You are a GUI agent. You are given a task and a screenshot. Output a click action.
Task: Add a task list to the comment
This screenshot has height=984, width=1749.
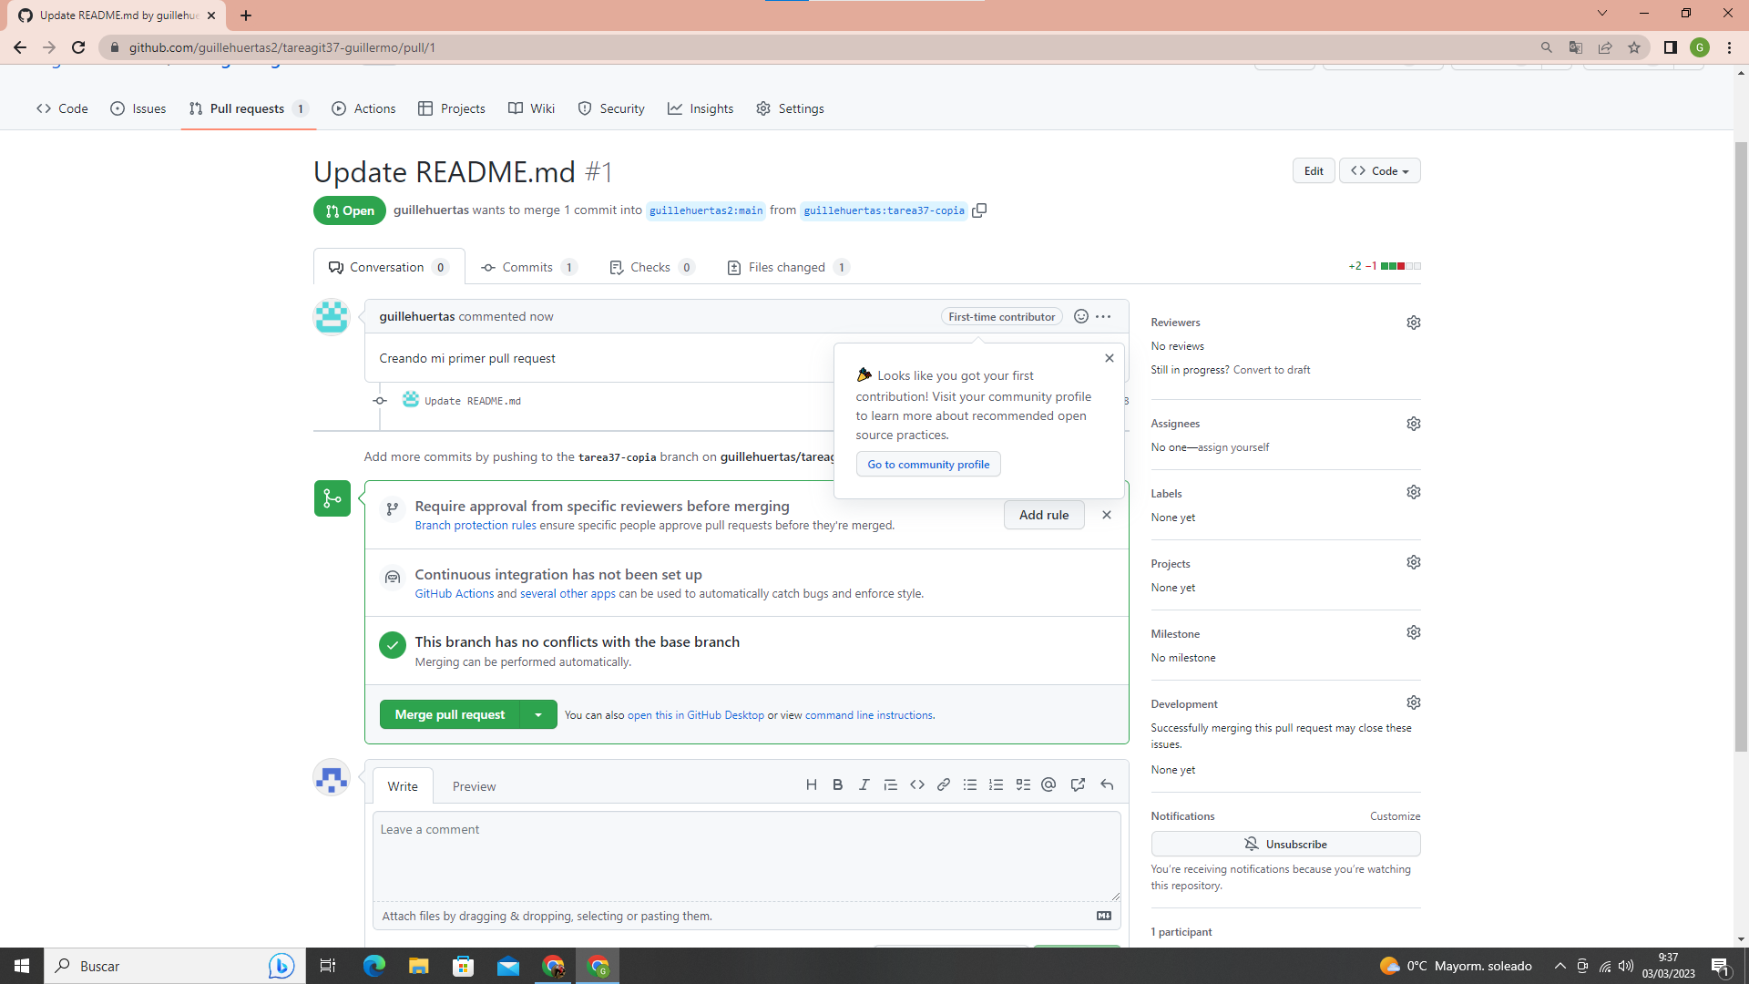click(1023, 784)
